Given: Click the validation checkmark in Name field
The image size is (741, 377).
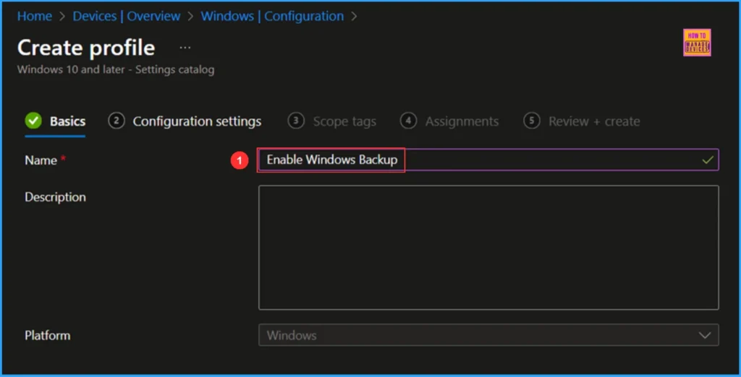Looking at the screenshot, I should pos(707,160).
